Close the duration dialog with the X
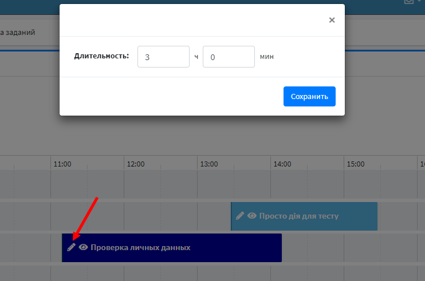Screen dimensions: 425x281 [332, 20]
